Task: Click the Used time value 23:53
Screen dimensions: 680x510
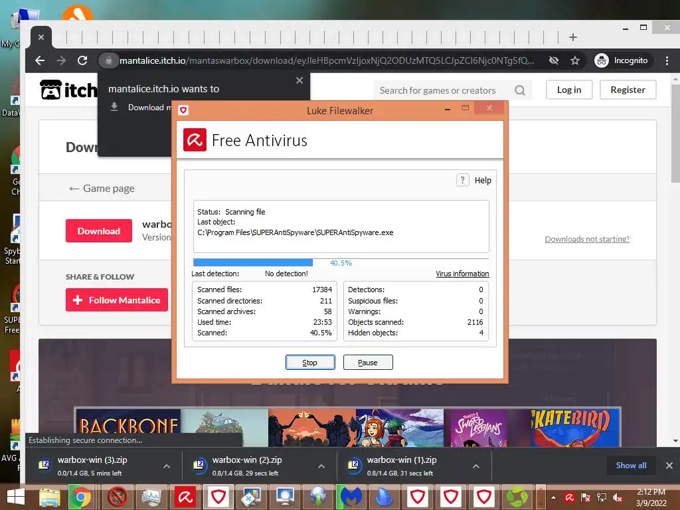Action: tap(322, 322)
